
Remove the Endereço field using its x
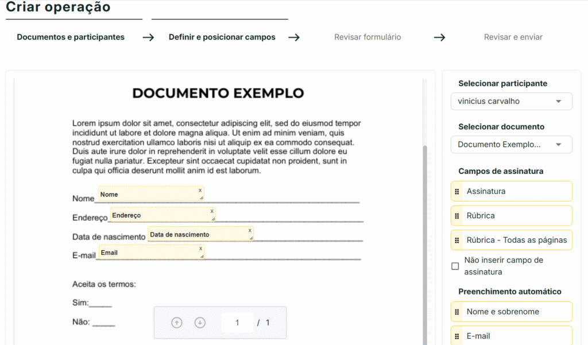pyautogui.click(x=212, y=211)
